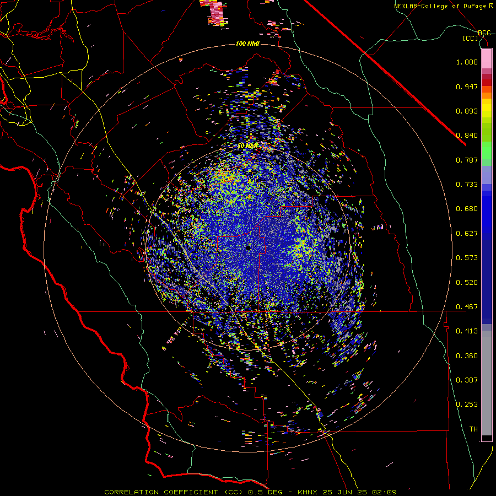Click the BCC label above the color scale
496x496 pixels.
pyautogui.click(x=484, y=33)
